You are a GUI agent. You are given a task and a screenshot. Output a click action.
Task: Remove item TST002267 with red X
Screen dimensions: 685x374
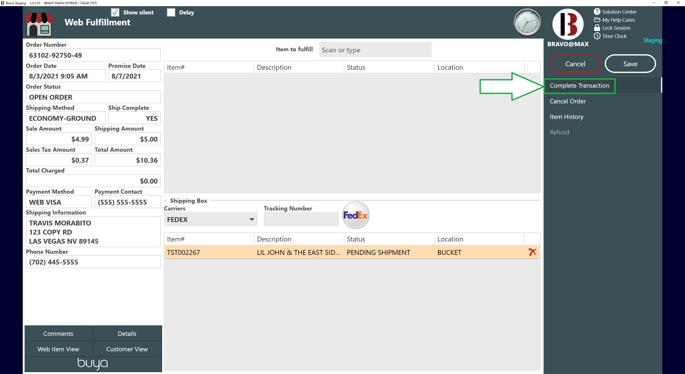coord(532,252)
